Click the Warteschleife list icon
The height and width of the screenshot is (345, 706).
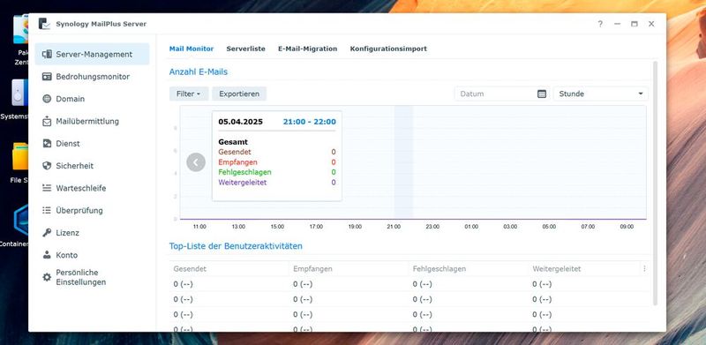tap(47, 188)
